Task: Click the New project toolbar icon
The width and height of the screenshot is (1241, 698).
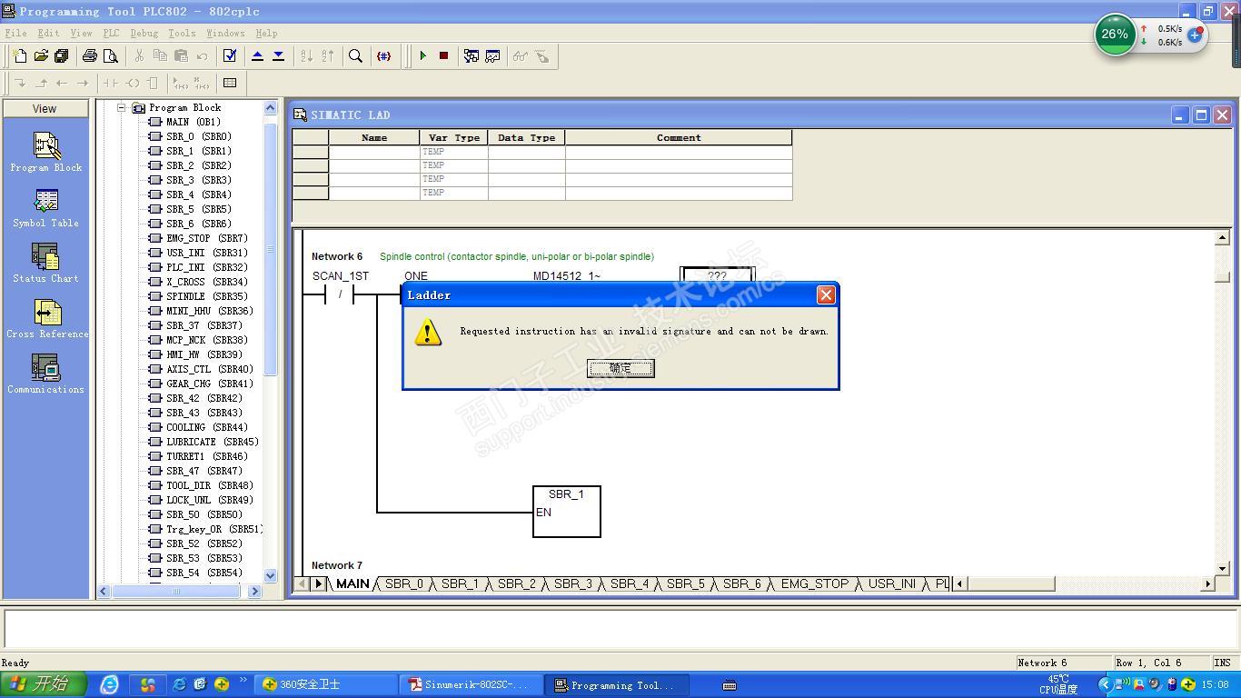Action: pos(20,56)
